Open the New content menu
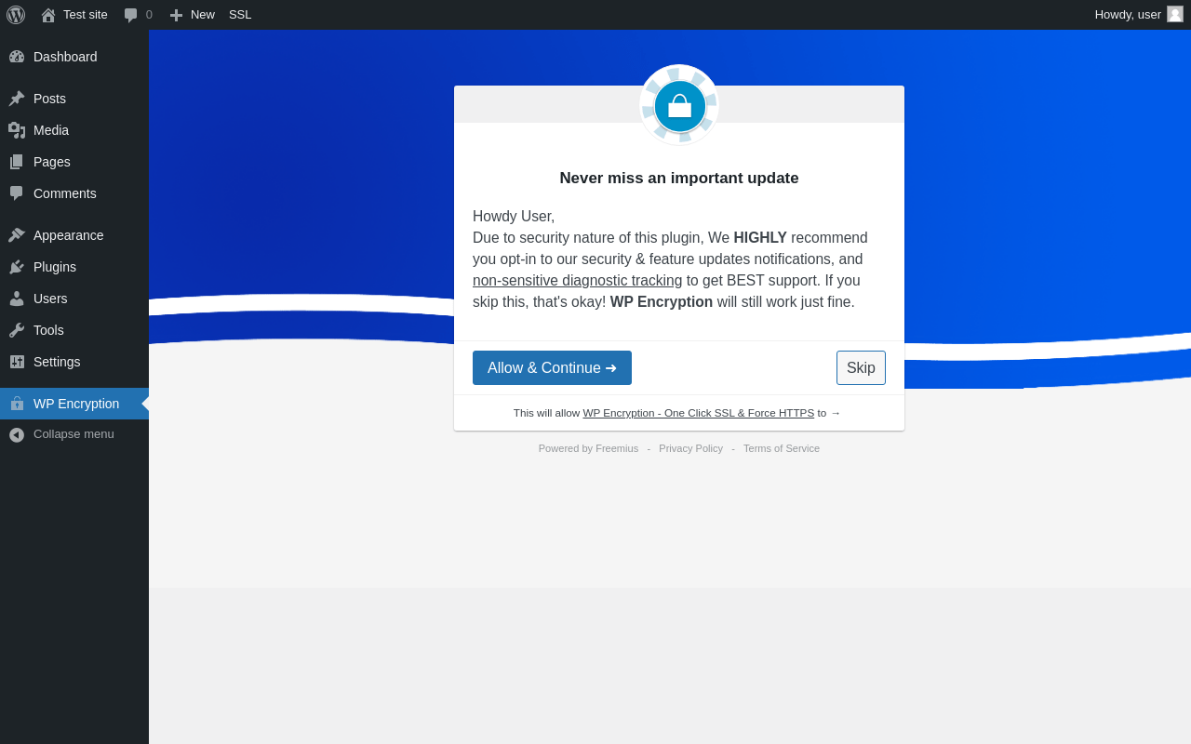The width and height of the screenshot is (1191, 744). (192, 15)
